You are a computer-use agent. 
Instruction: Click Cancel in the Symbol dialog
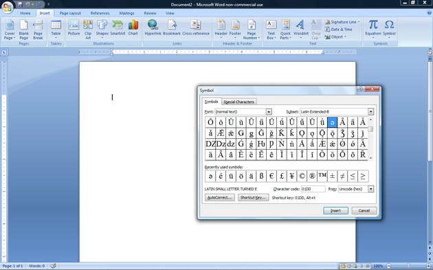(364, 211)
